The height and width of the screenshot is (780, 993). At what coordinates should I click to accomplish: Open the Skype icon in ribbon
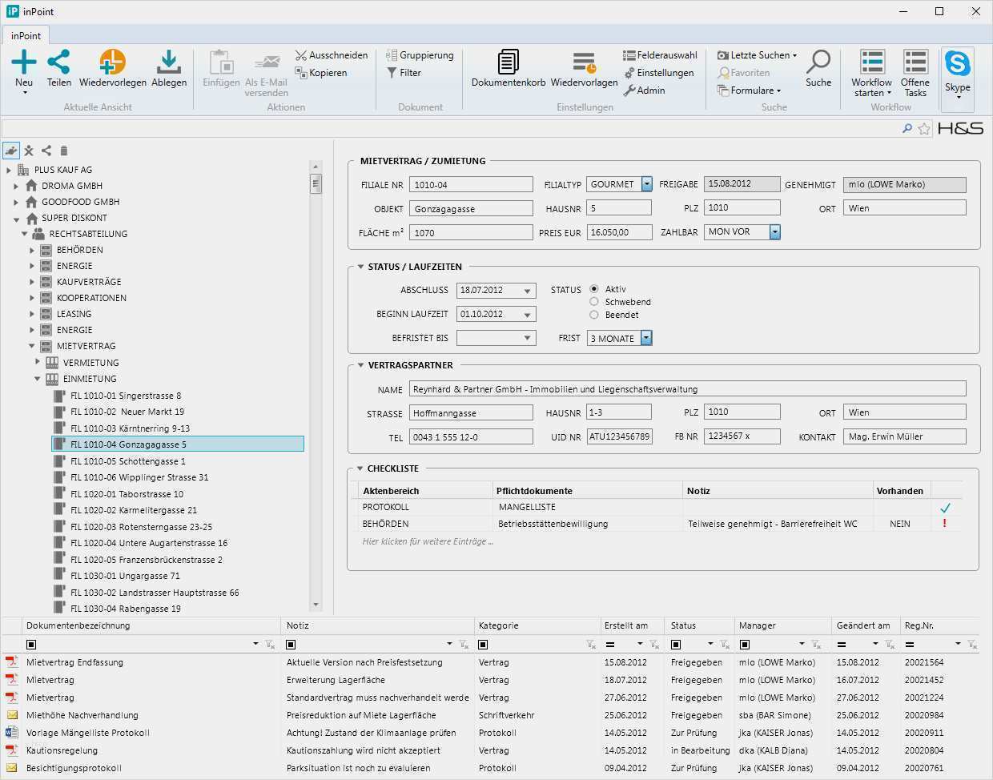pyautogui.click(x=957, y=64)
